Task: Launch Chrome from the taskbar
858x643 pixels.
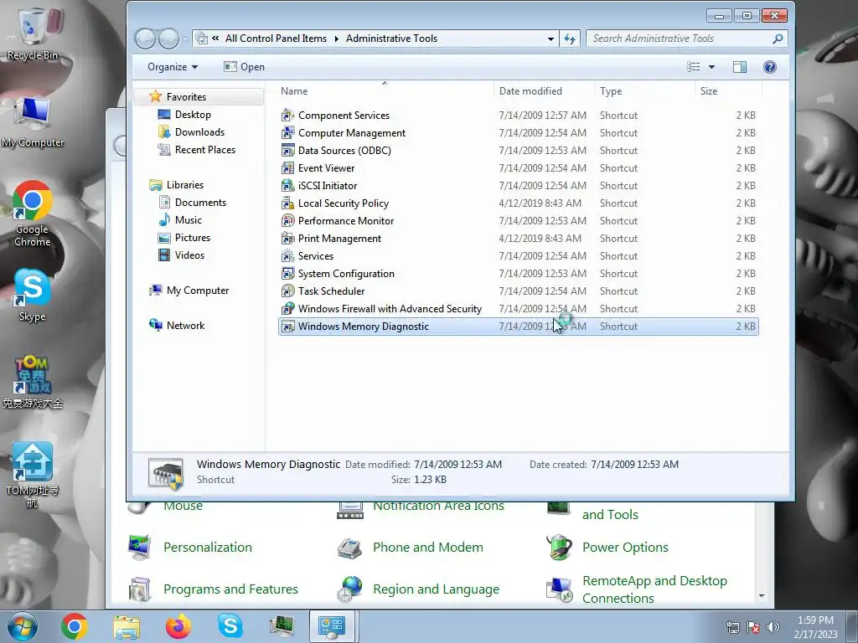Action: click(x=75, y=626)
